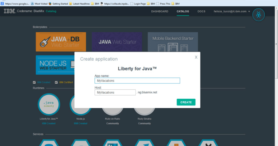Select the Liberty for Java runtime icon
The image size is (278, 146).
(49, 104)
